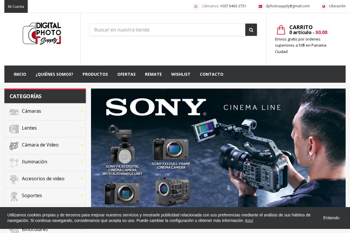Click the Soportes tripod icon
Screen dimensions: 350x233
coord(14,196)
